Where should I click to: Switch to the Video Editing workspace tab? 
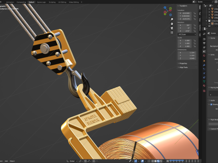tap(74, 2)
